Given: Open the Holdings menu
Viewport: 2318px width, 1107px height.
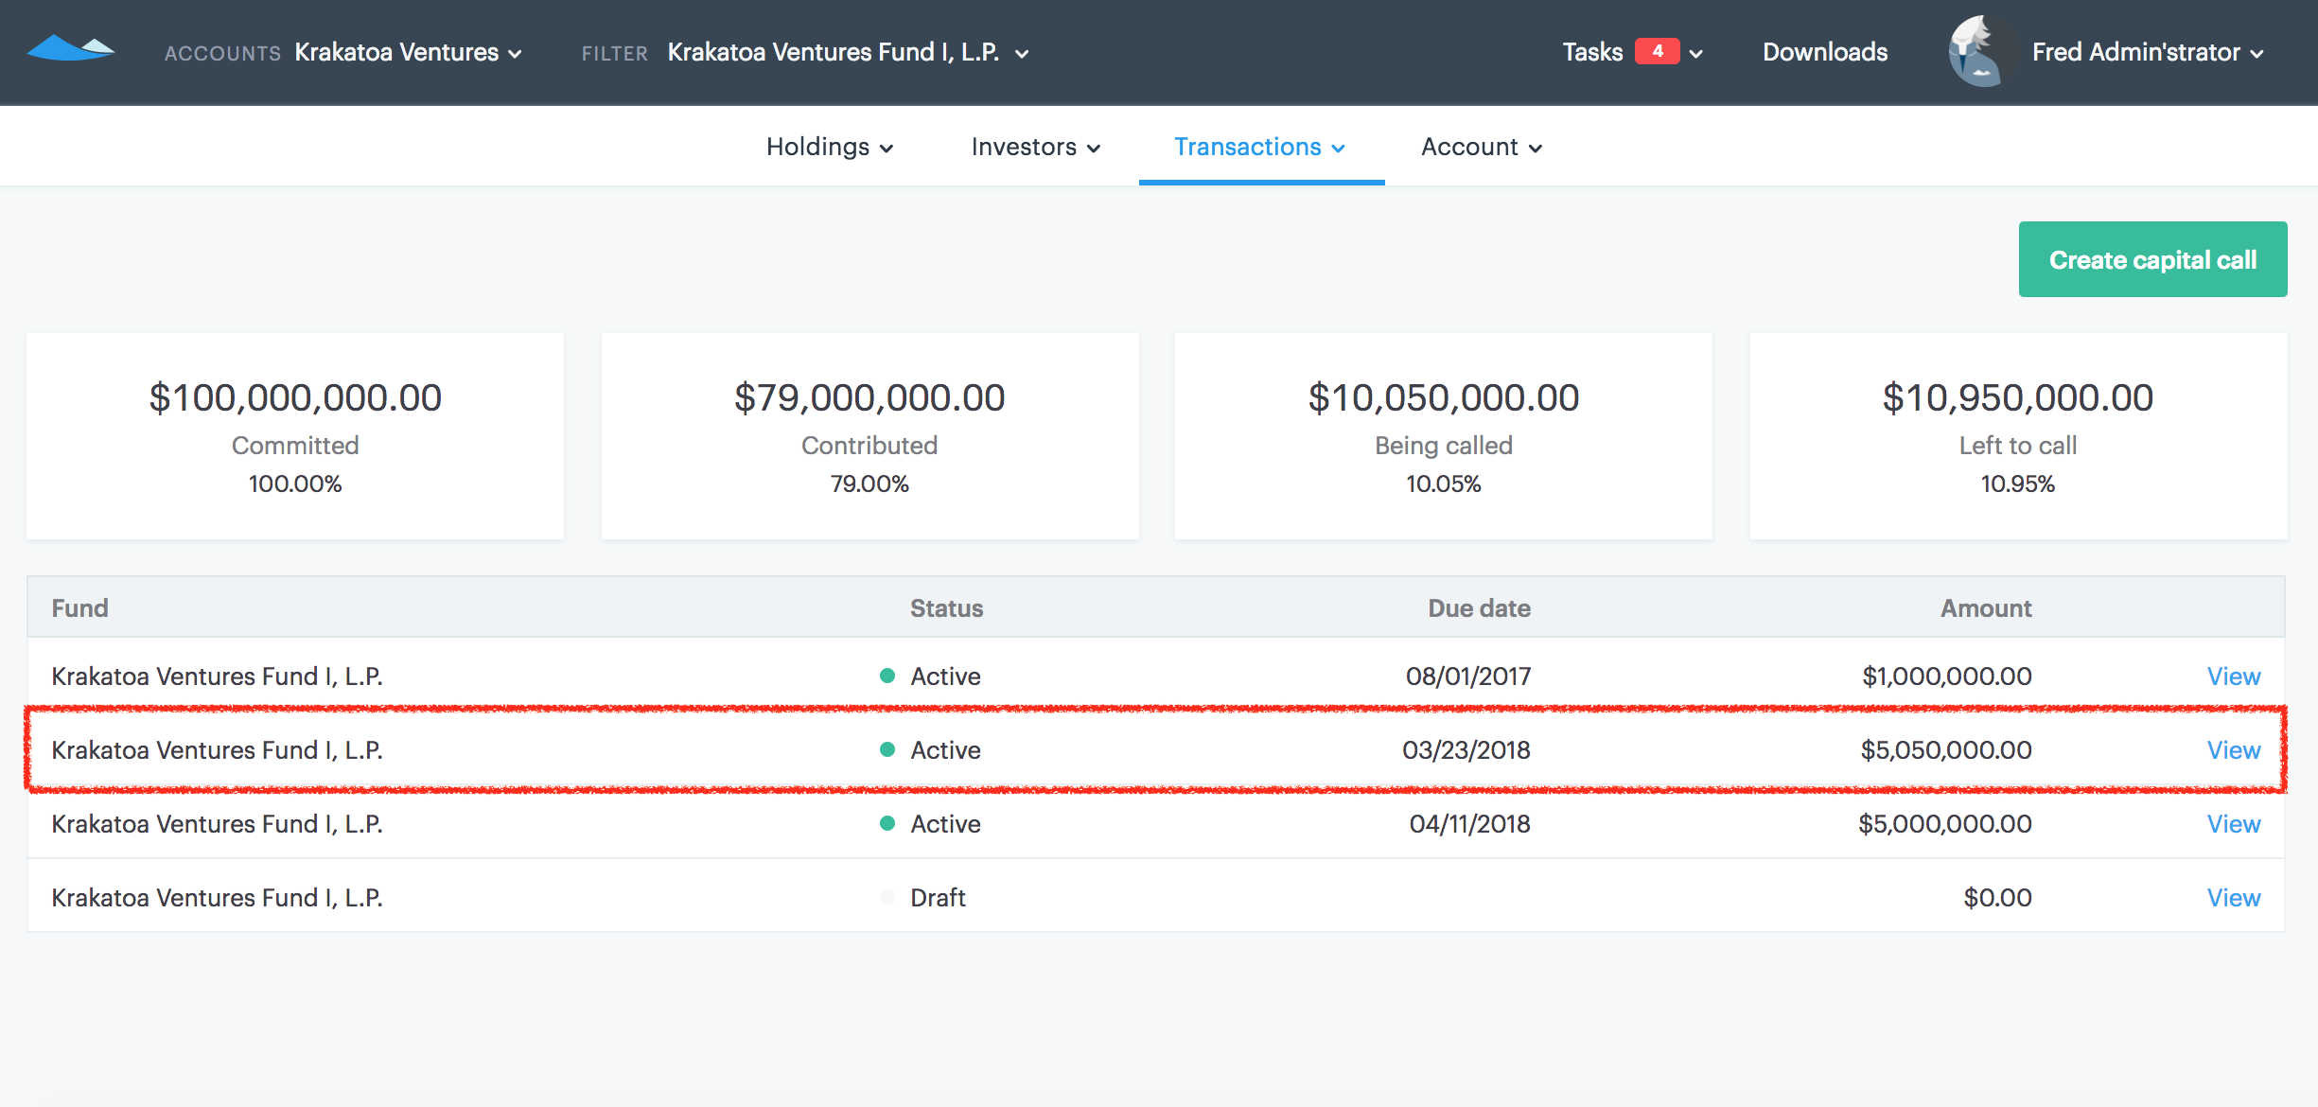Looking at the screenshot, I should pyautogui.click(x=829, y=148).
